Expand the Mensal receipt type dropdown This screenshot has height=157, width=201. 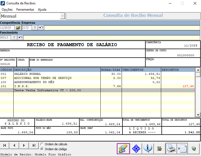point(62,16)
